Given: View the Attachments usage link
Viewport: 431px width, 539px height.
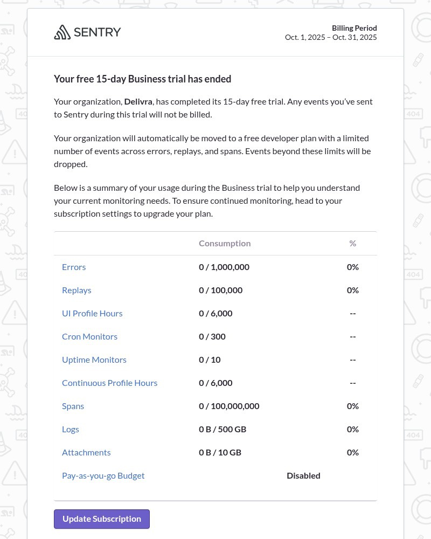Looking at the screenshot, I should click(x=86, y=452).
